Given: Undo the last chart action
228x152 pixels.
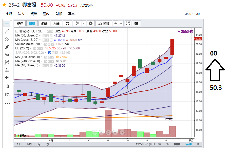Looking at the screenshot, I should point(116,23).
